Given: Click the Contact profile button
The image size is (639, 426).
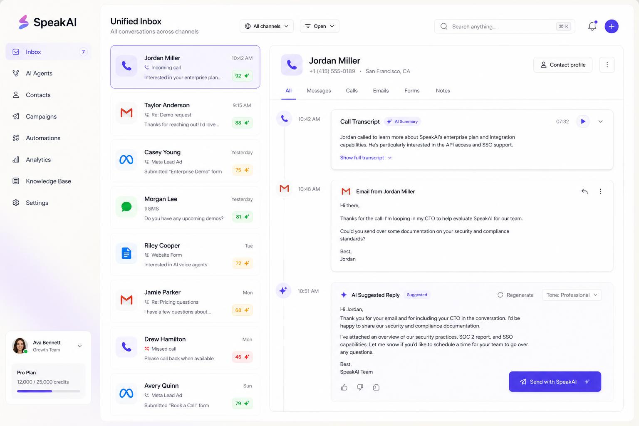Looking at the screenshot, I should (563, 64).
